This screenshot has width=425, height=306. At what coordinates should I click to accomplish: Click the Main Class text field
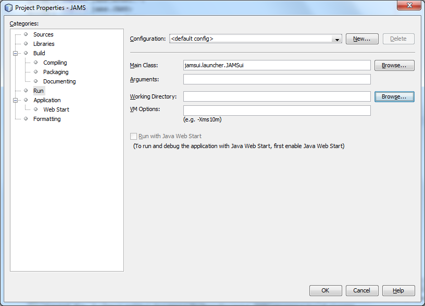[x=277, y=66]
